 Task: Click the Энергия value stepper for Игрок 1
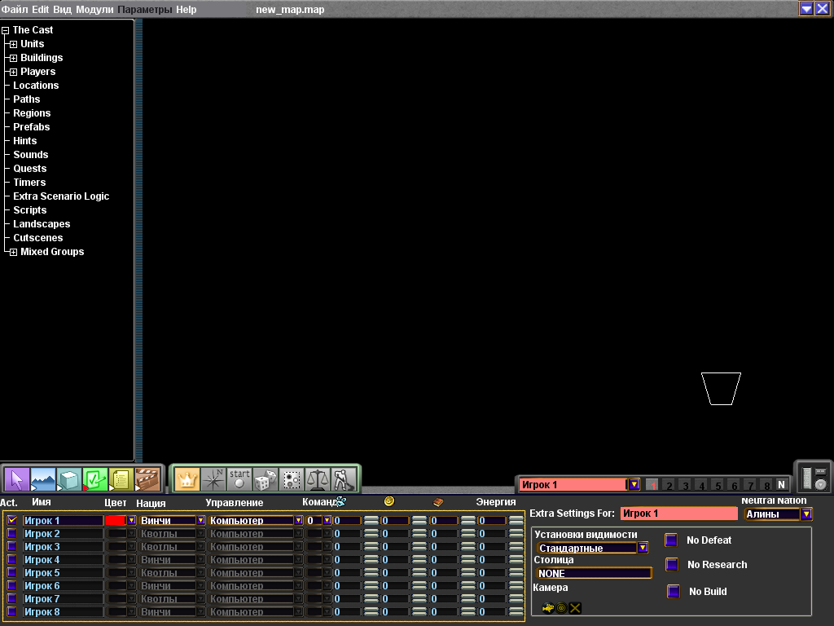coord(516,521)
